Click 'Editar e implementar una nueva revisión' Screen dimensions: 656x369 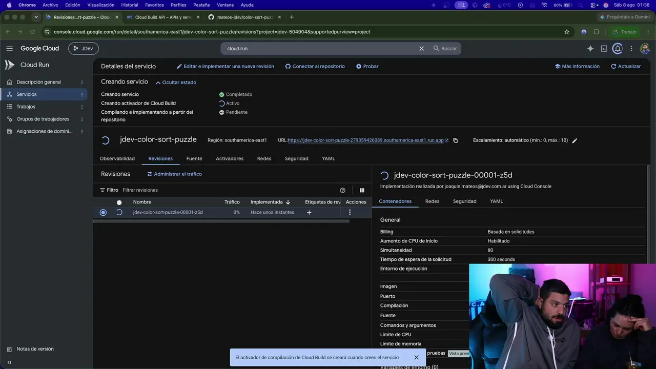tap(225, 67)
